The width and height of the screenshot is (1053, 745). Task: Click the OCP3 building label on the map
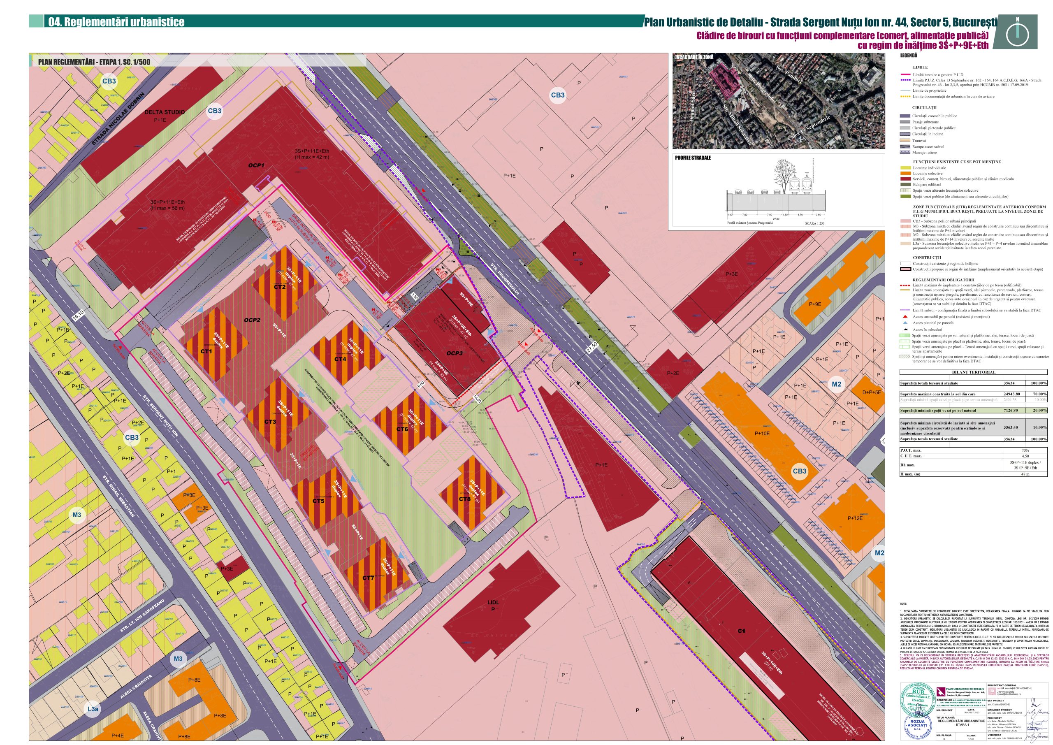[455, 353]
